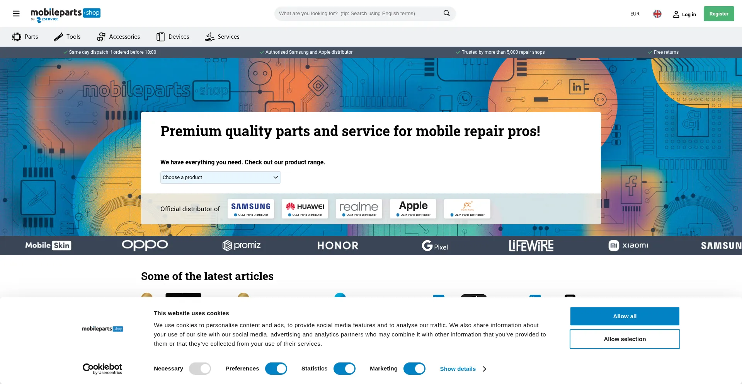Click the promiz brand logo
The image size is (742, 384).
(x=242, y=246)
